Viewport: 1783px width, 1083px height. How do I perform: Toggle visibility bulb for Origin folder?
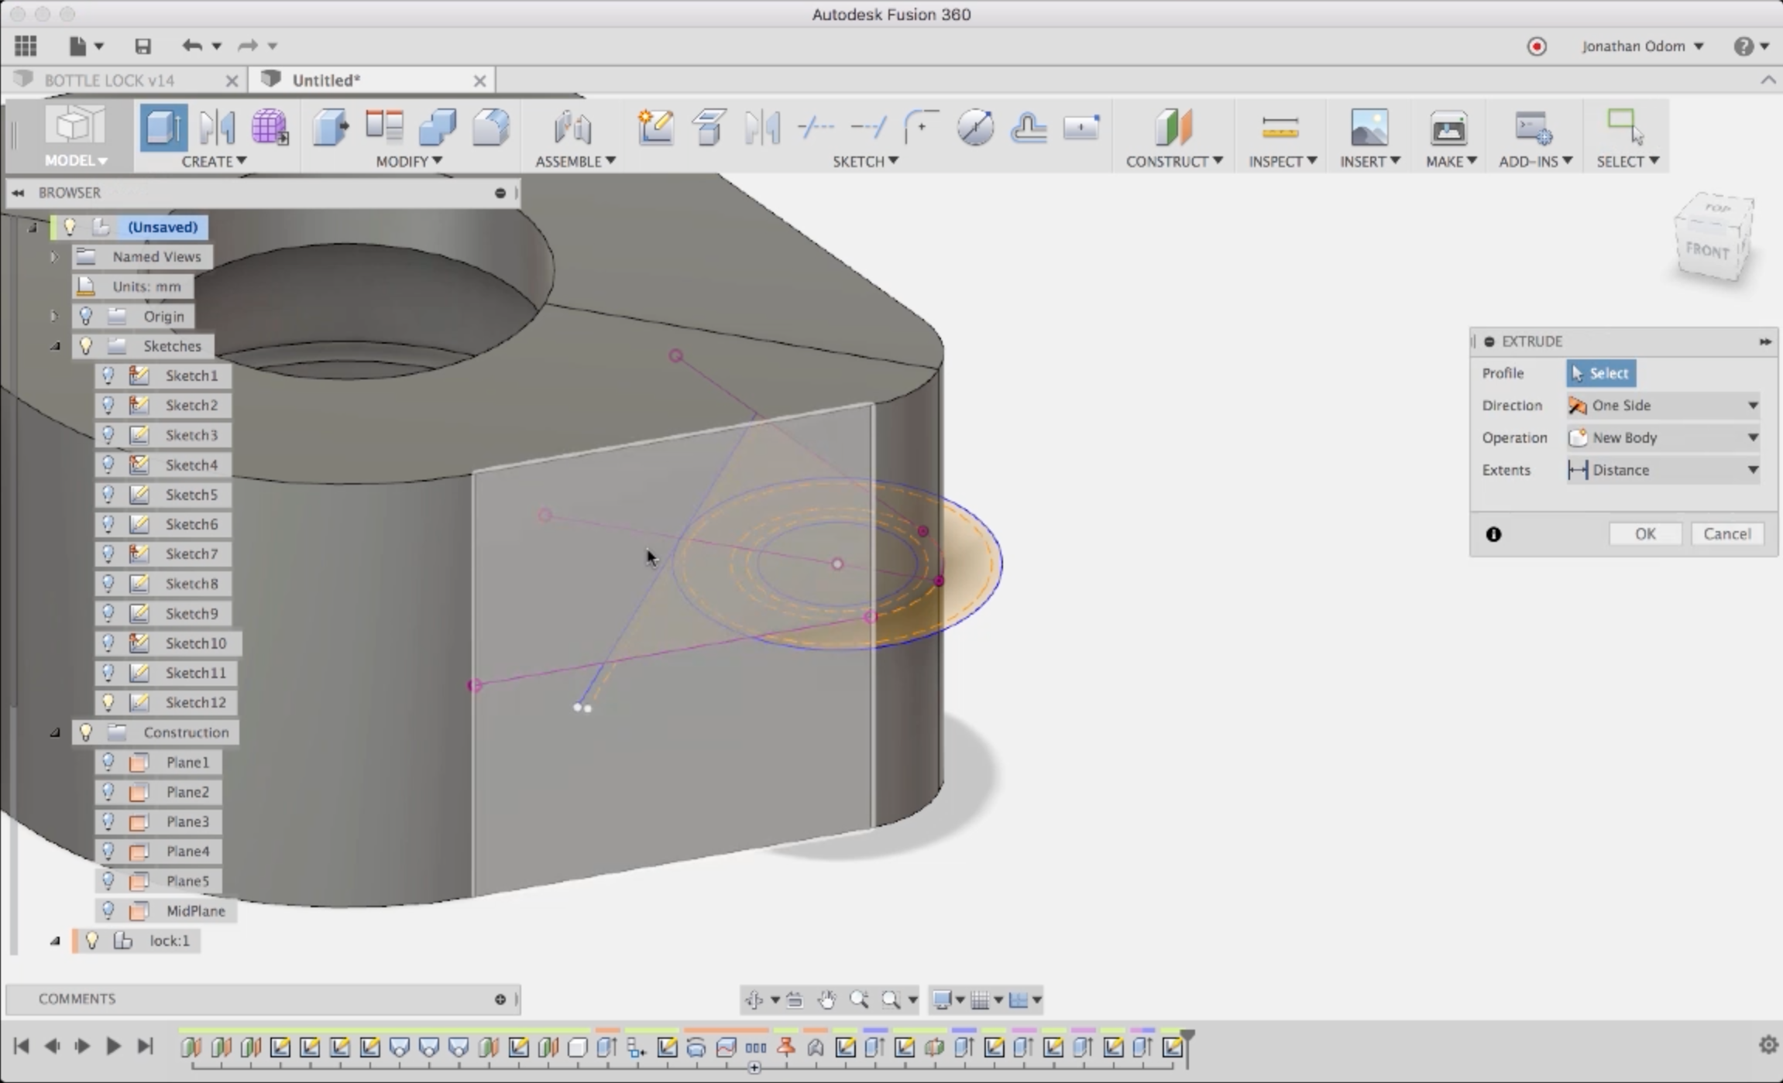tap(86, 316)
